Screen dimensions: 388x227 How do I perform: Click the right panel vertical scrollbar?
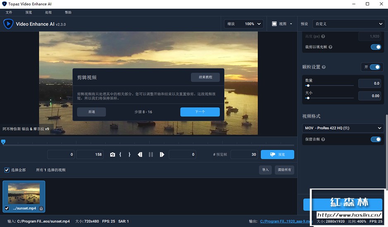click(x=386, y=152)
